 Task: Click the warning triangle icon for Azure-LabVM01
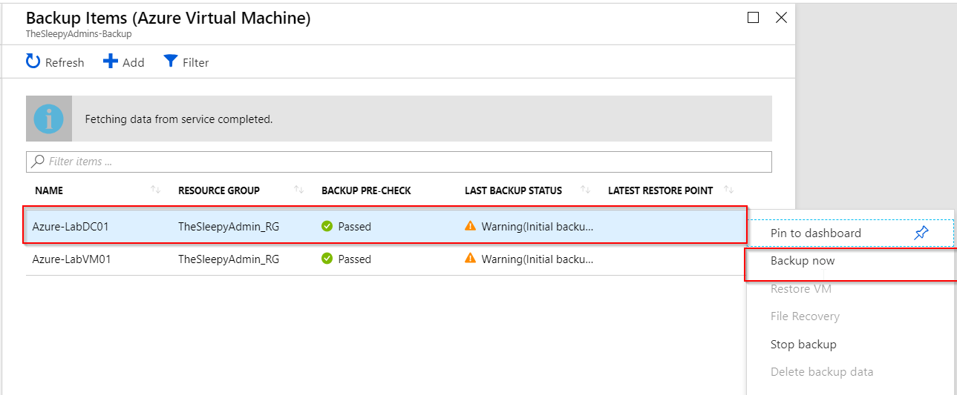[470, 259]
